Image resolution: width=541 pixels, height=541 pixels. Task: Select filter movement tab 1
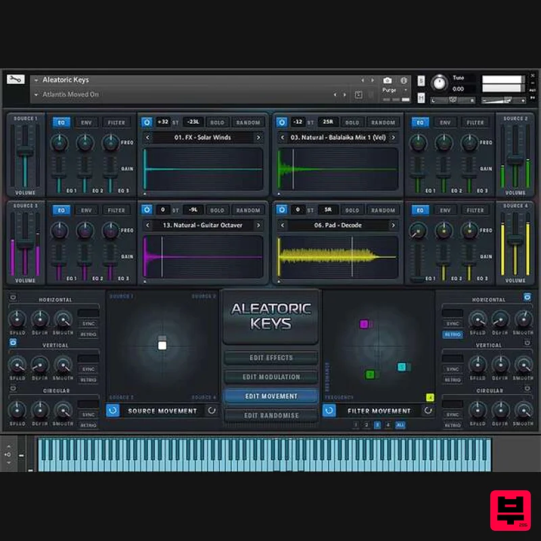tap(356, 425)
